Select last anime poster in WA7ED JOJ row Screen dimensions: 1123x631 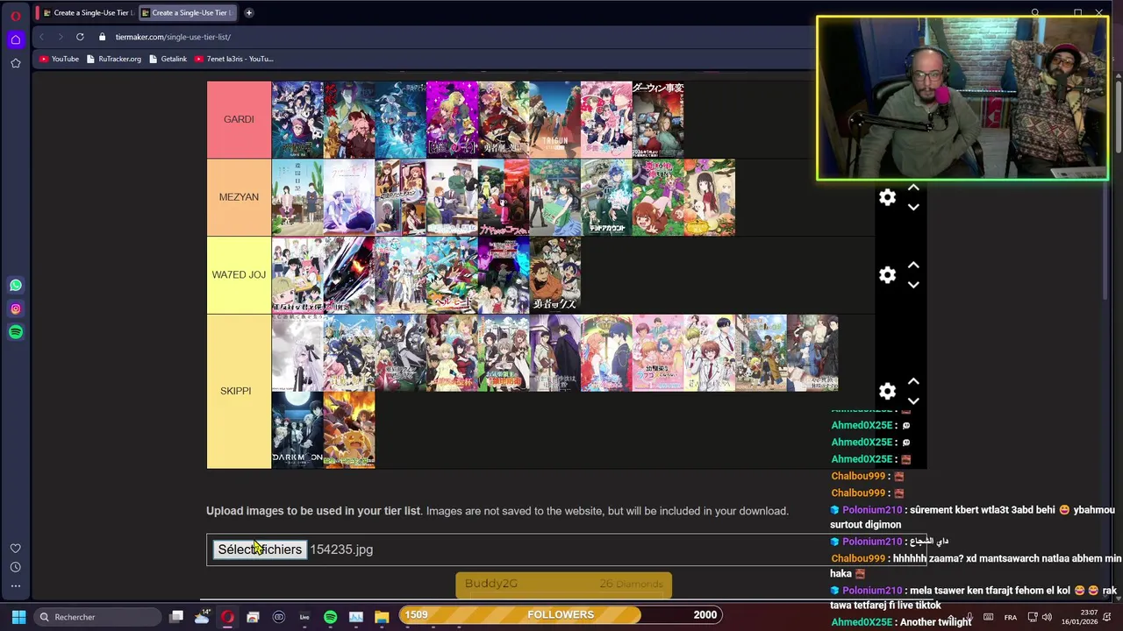coord(554,275)
